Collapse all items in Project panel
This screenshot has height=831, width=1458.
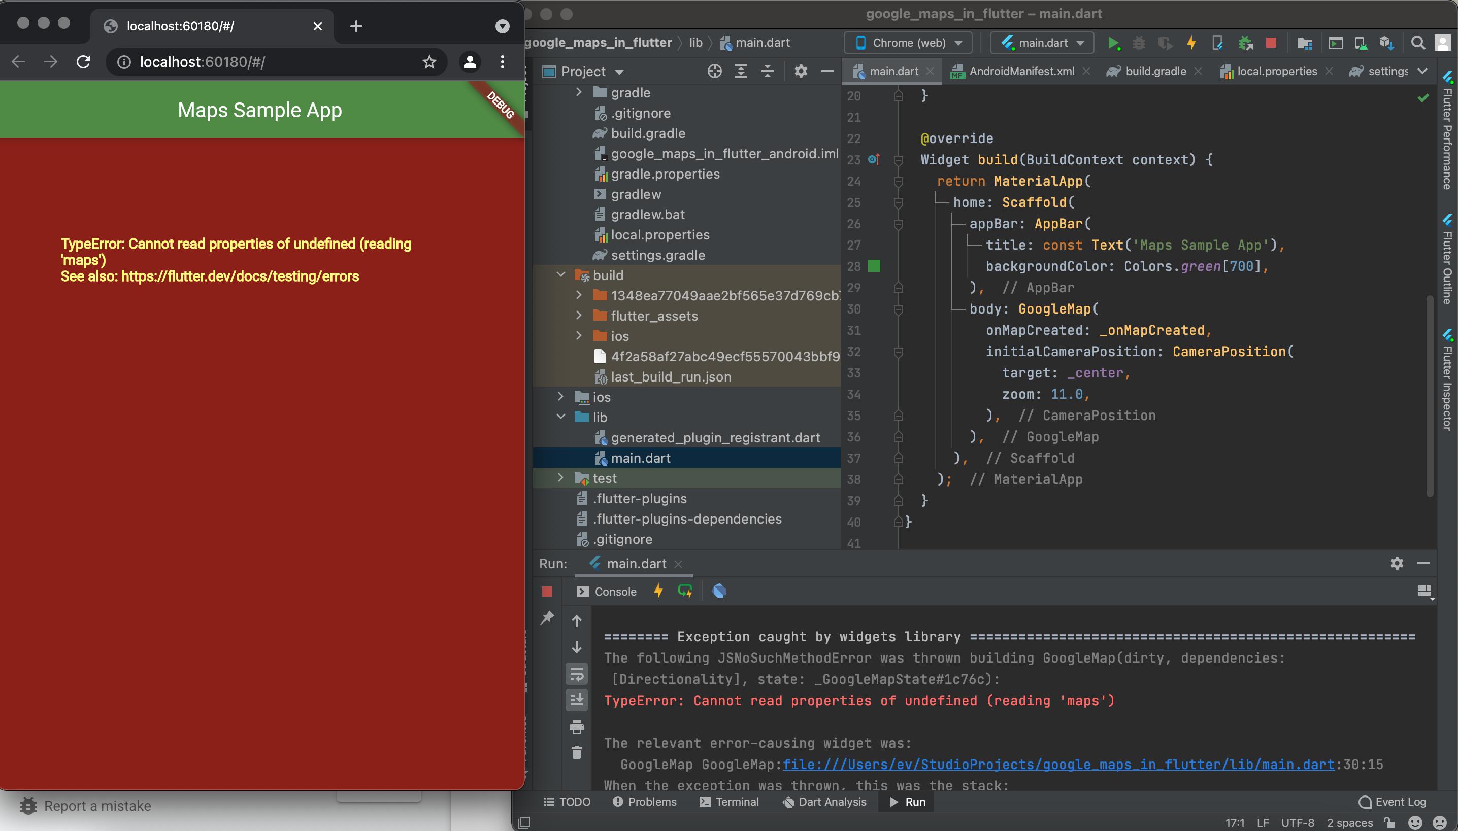(x=768, y=72)
